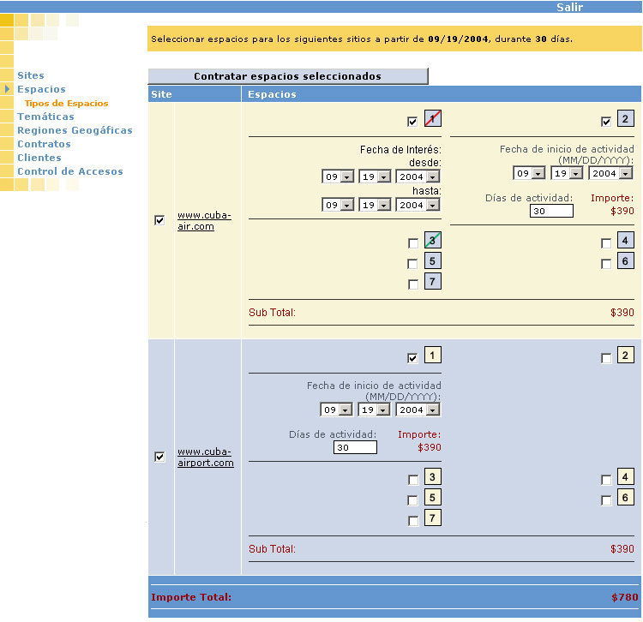This screenshot has height=622, width=643.
Task: Click Contratar espacios seleccionados button
Action: (287, 76)
